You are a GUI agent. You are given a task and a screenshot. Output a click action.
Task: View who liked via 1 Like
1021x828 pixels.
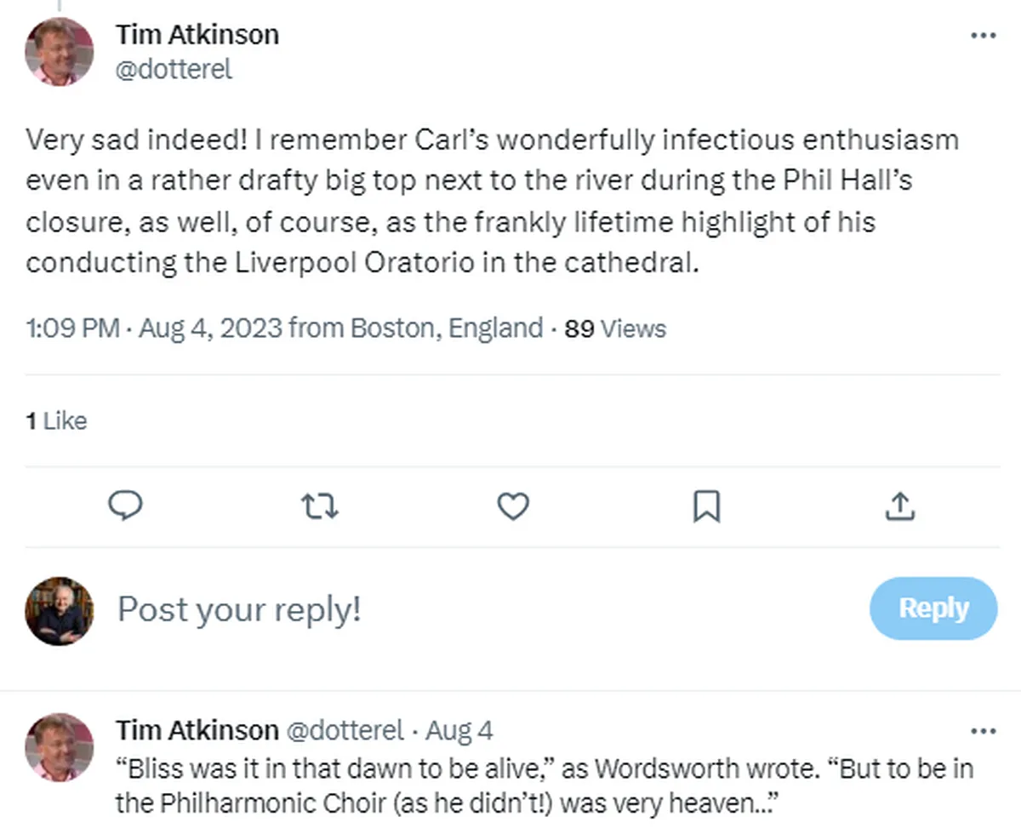point(56,420)
